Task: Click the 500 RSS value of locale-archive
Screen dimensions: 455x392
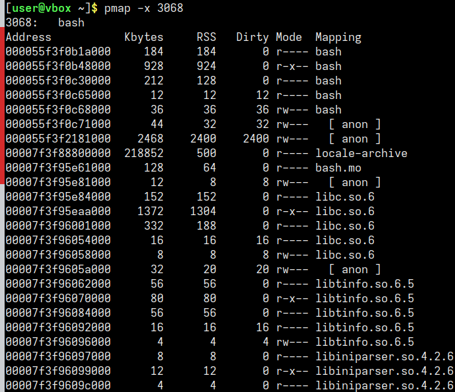Action: [x=206, y=153]
